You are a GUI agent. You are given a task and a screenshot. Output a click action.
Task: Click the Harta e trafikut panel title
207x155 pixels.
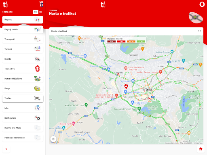(x=59, y=31)
